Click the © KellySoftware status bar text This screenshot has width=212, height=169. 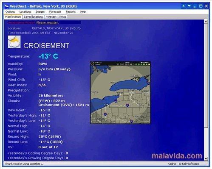click(189, 164)
